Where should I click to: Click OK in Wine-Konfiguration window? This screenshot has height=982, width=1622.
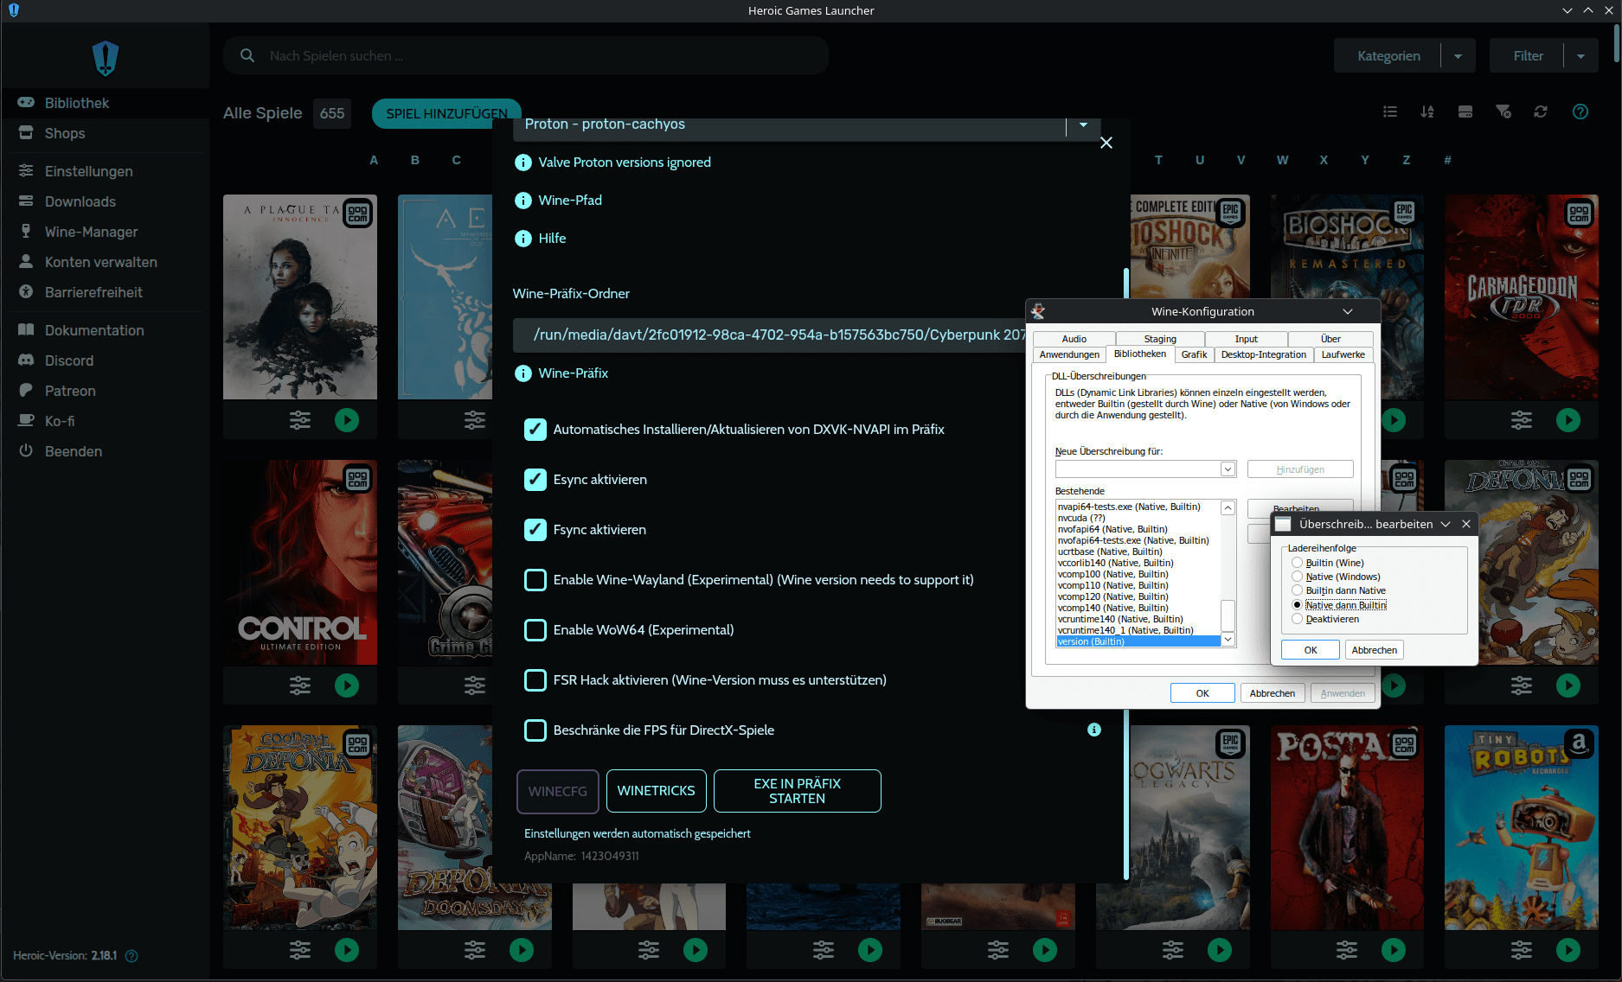click(x=1202, y=693)
